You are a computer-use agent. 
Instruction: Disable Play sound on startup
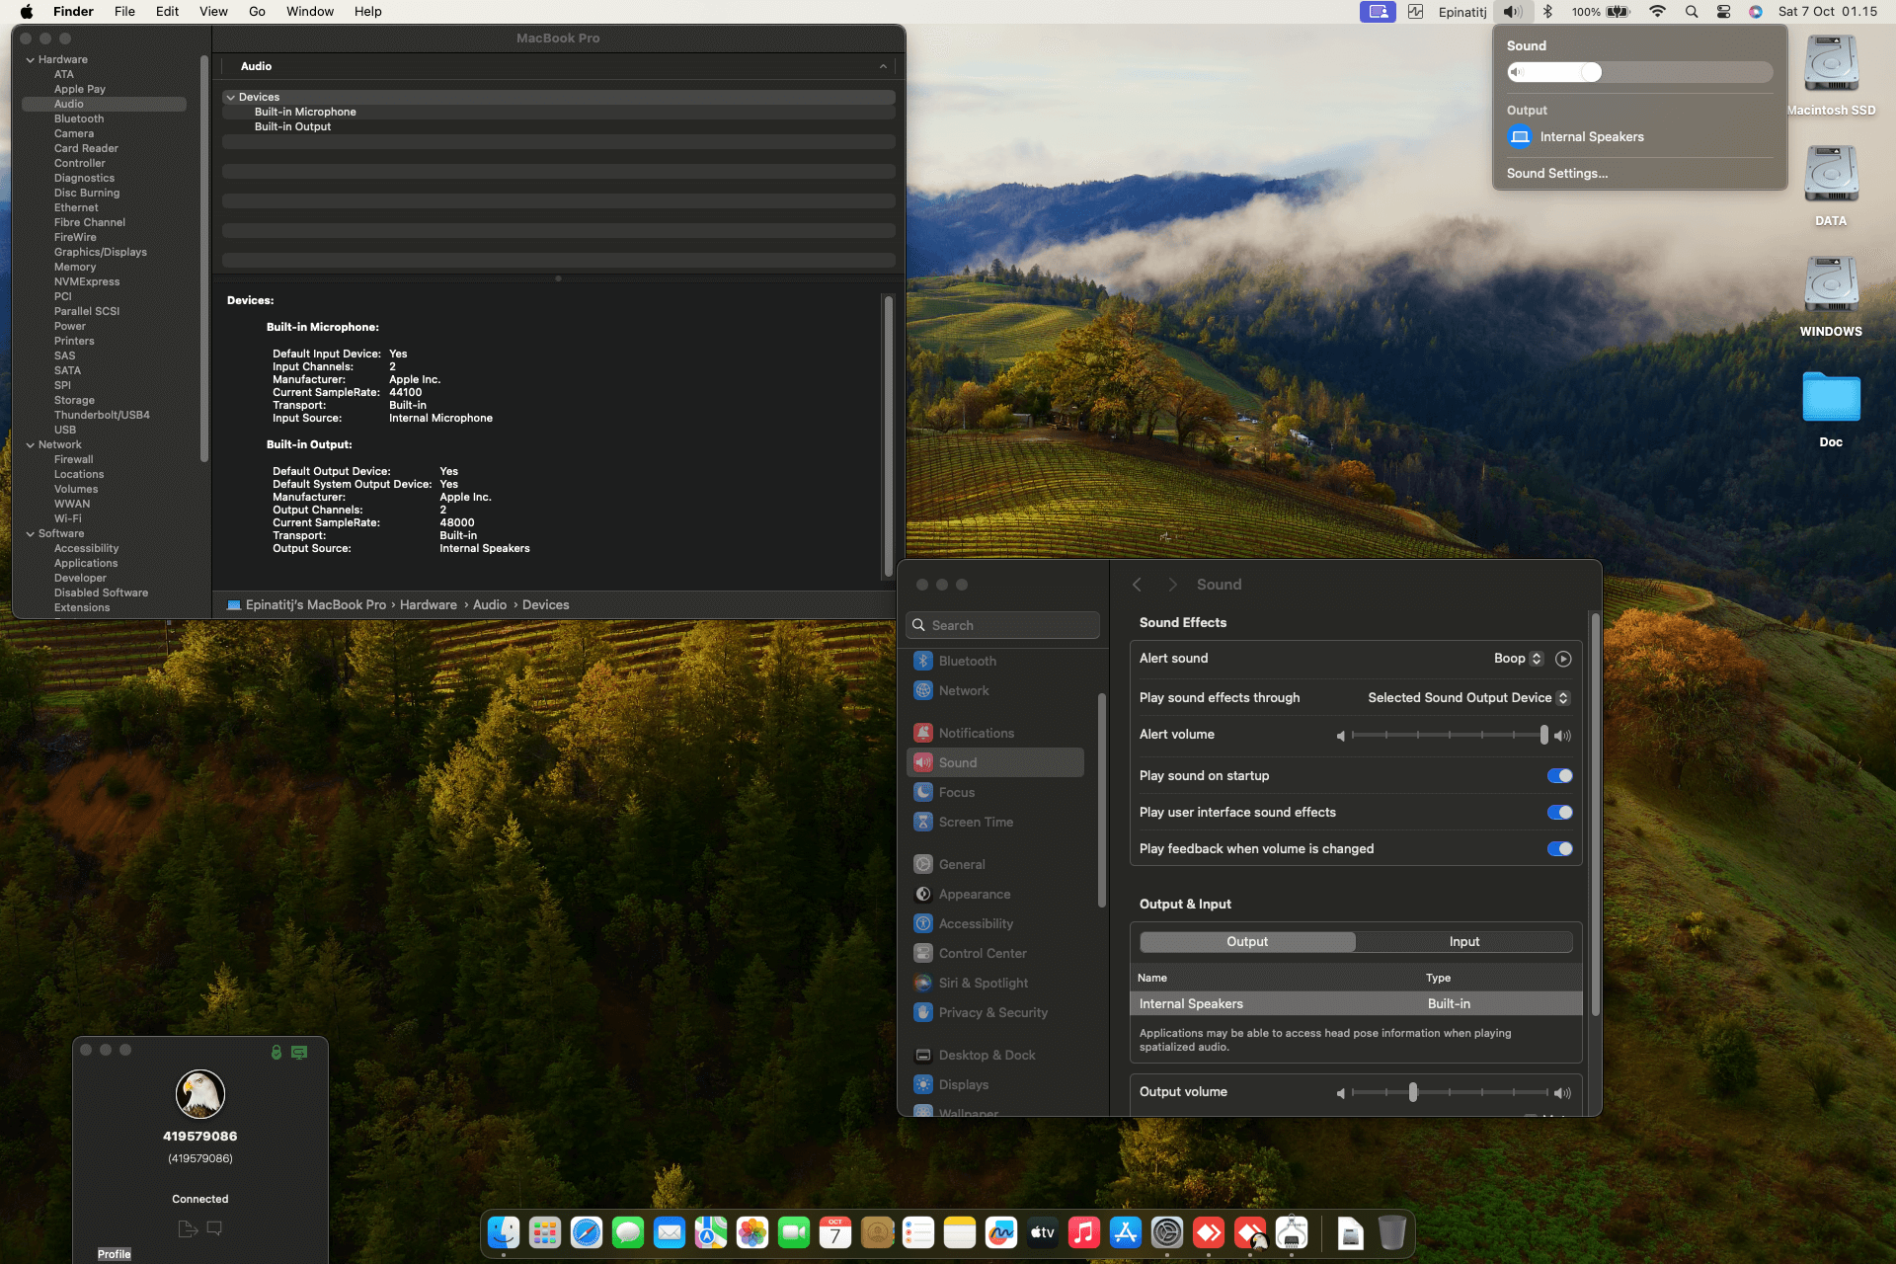[1559, 776]
